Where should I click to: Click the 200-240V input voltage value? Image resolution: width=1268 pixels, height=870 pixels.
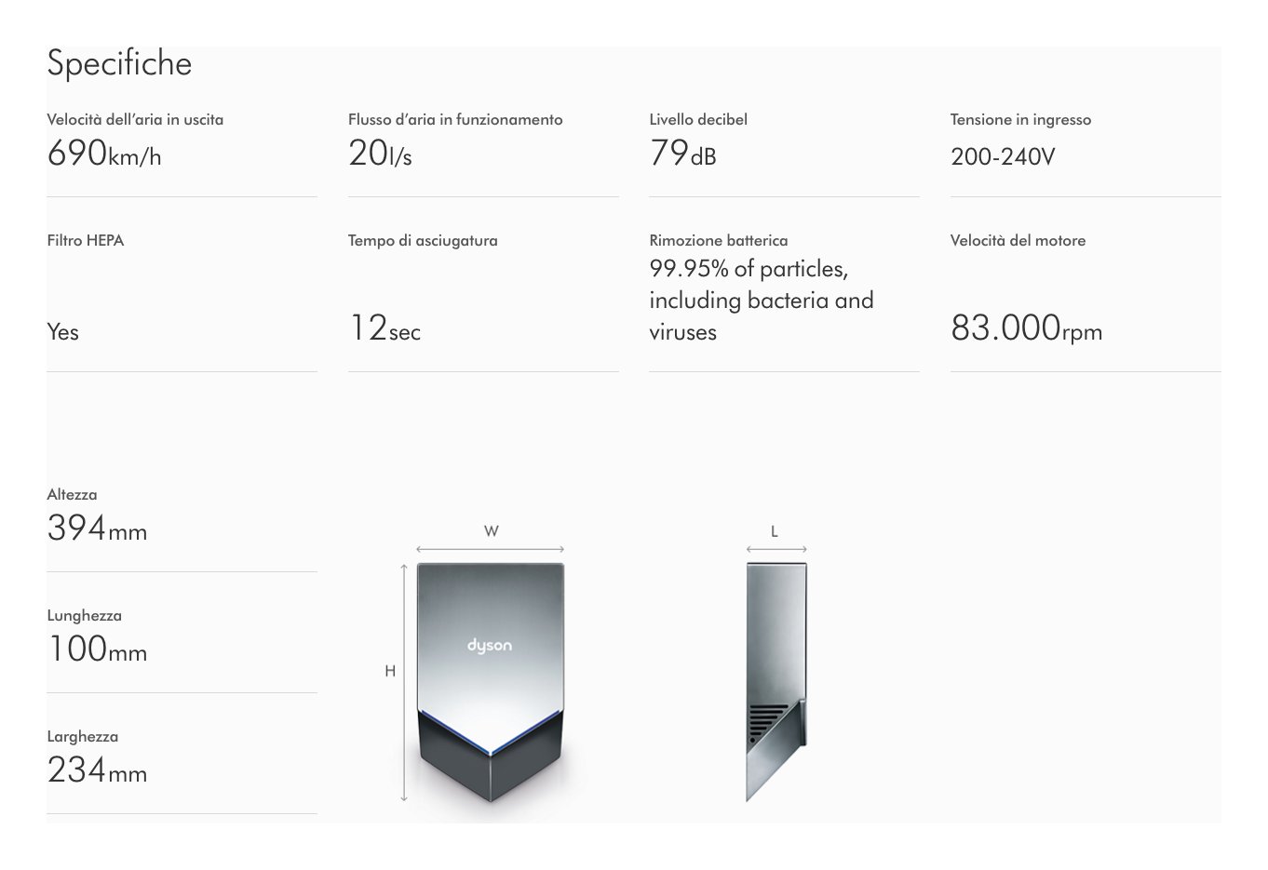(x=1003, y=156)
